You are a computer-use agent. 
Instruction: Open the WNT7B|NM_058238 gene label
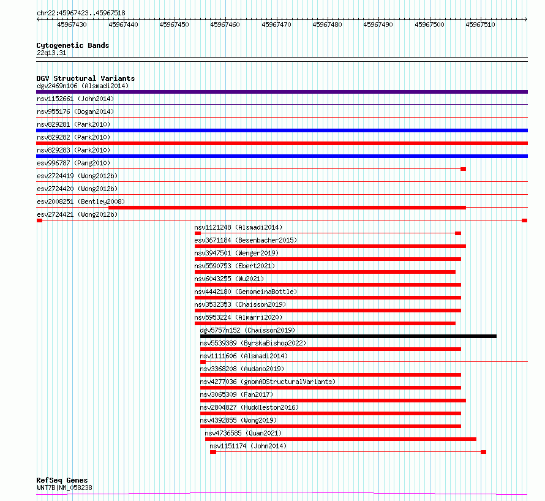click(x=64, y=488)
